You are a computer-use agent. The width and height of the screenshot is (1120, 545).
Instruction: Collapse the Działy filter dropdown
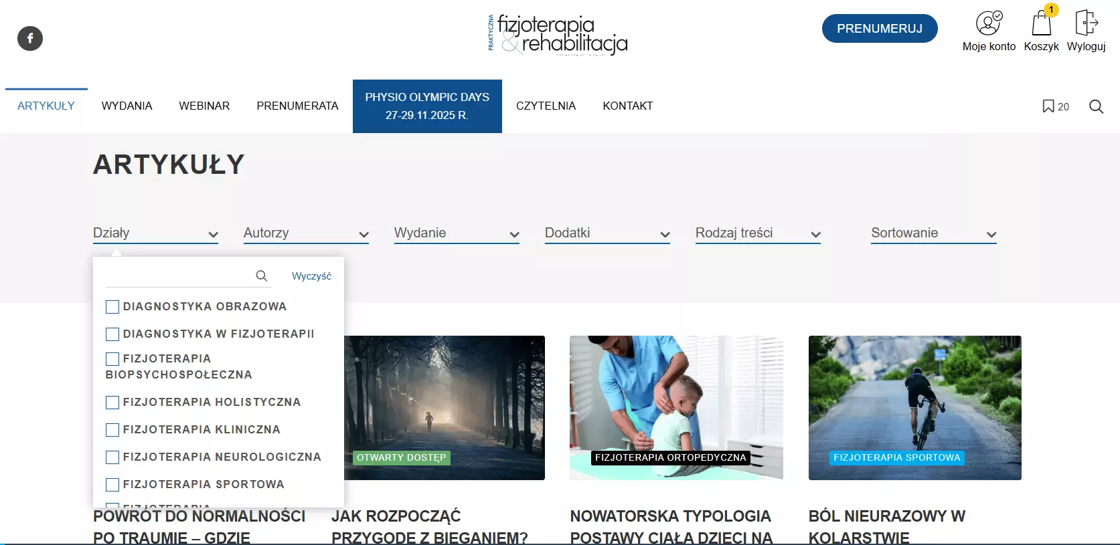155,233
